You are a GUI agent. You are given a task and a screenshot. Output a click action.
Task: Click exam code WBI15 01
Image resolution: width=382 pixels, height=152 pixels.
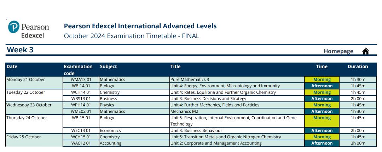coord(81,121)
